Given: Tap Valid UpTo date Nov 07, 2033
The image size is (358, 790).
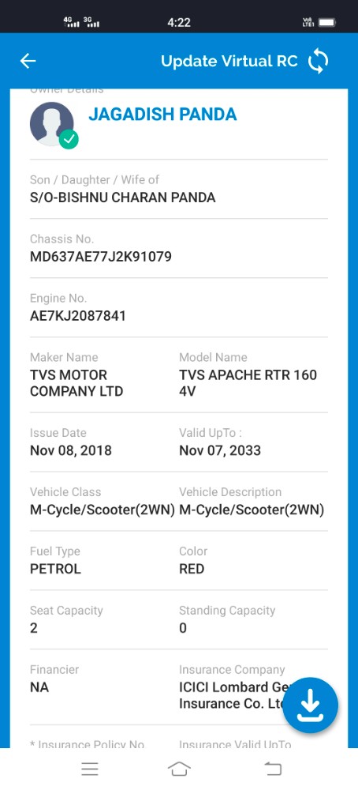Looking at the screenshot, I should [x=220, y=450].
